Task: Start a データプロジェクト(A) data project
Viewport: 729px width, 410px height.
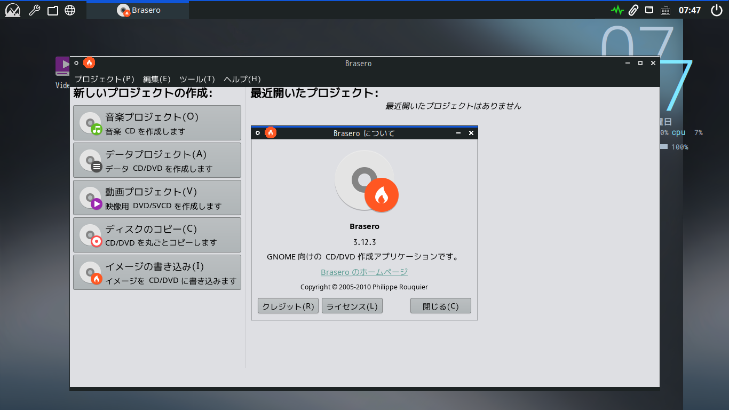Action: (157, 160)
